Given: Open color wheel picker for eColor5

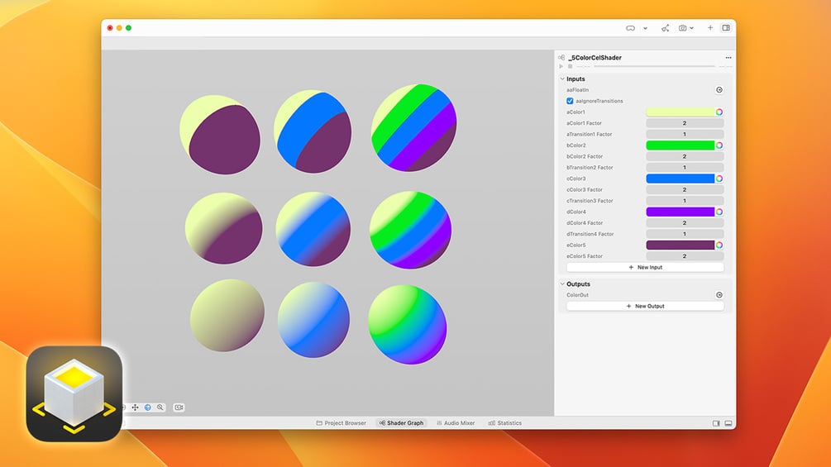Looking at the screenshot, I should pyautogui.click(x=719, y=245).
